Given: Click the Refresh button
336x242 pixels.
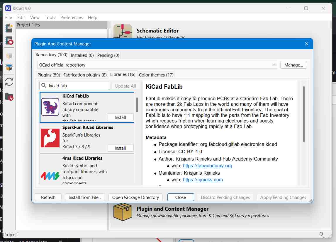Looking at the screenshot, I should 48,197.
